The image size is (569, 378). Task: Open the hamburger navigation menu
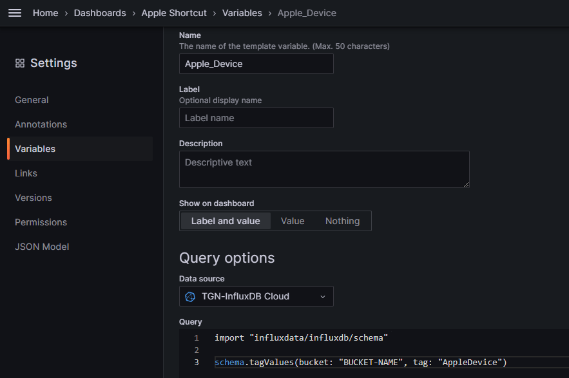(14, 13)
